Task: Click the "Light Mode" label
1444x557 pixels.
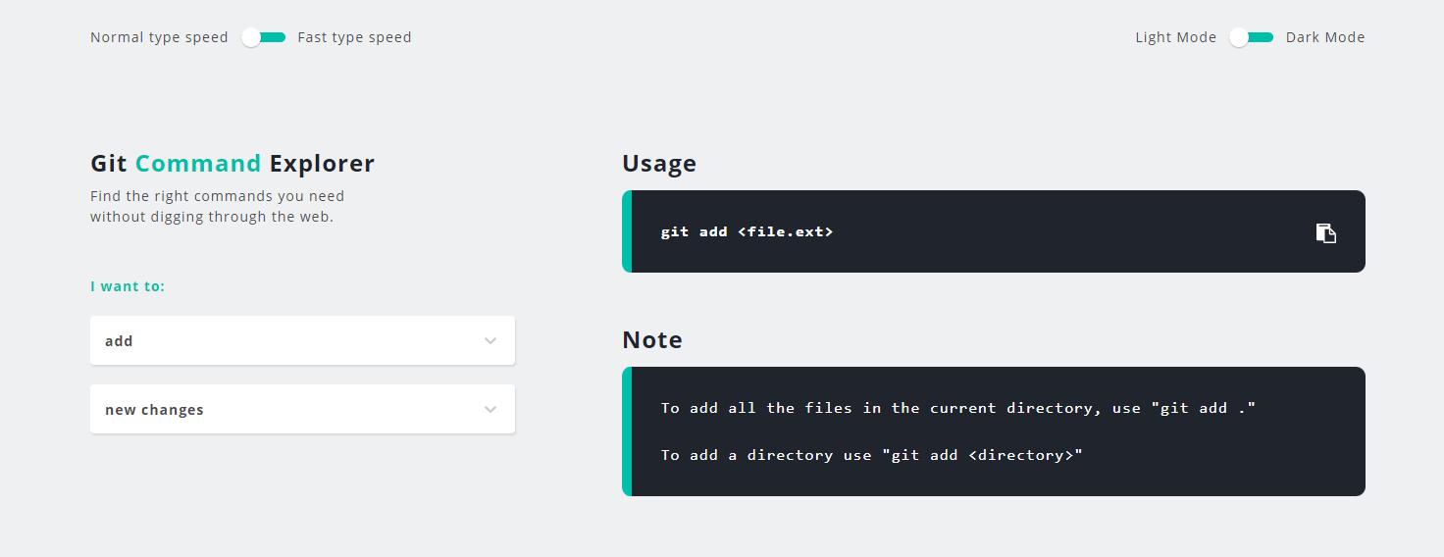Action: (x=1175, y=37)
